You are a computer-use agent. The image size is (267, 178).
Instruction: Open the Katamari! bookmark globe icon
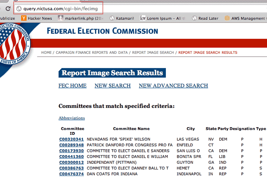112,18
